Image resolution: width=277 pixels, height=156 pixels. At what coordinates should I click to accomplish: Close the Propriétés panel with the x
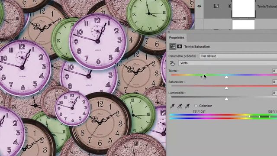(x=169, y=32)
